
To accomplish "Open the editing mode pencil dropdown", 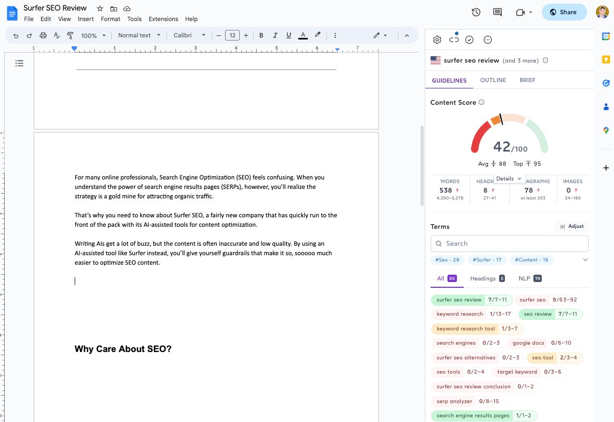I will 380,35.
